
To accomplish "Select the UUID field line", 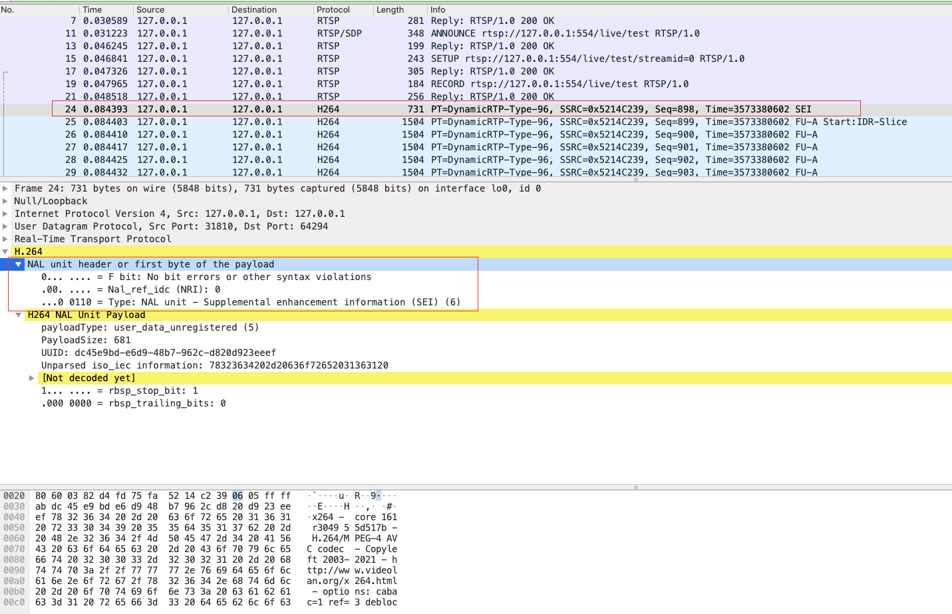I will [x=158, y=353].
